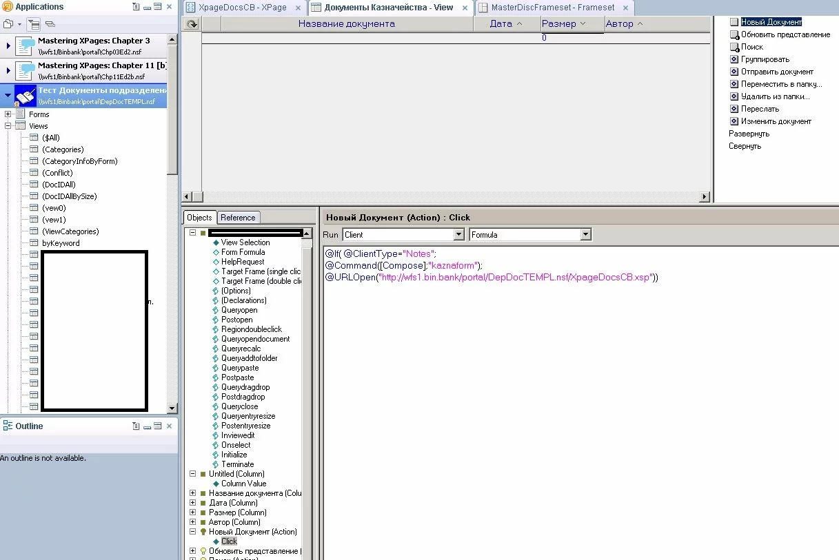Viewport: 839px width, 560px height.
Task: Open the Formula language dropdown
Action: coord(585,235)
